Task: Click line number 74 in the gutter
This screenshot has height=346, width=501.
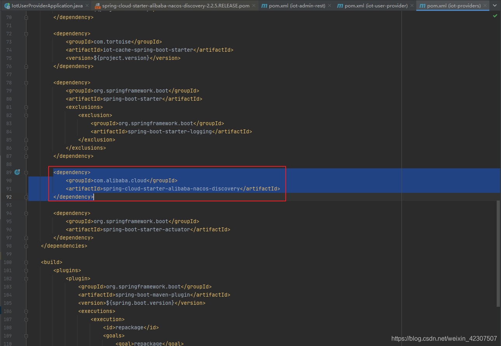Action: pos(9,50)
